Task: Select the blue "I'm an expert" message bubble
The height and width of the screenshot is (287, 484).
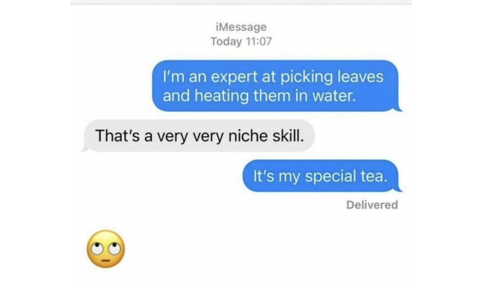Action: point(276,86)
